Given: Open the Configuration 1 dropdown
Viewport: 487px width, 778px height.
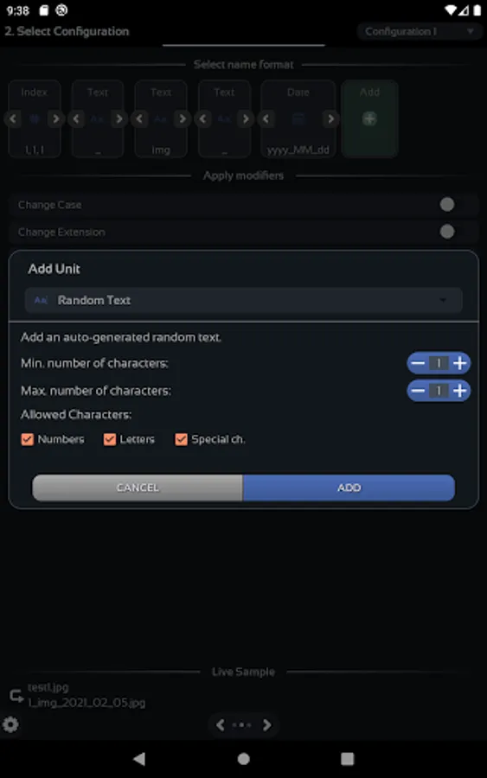Looking at the screenshot, I should tap(420, 31).
